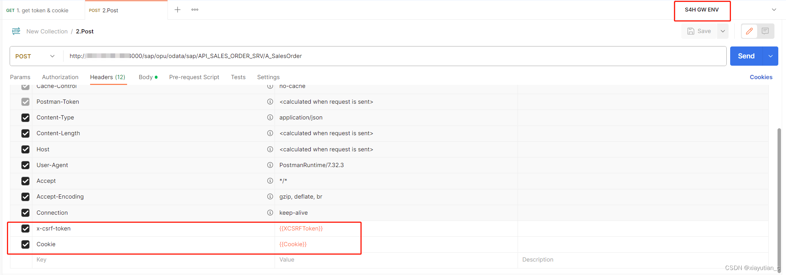Expand the Save options arrow
786x275 pixels.
pyautogui.click(x=723, y=31)
